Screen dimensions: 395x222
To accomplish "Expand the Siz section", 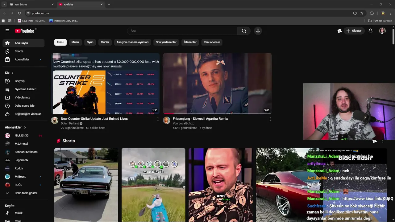I will pos(9,73).
